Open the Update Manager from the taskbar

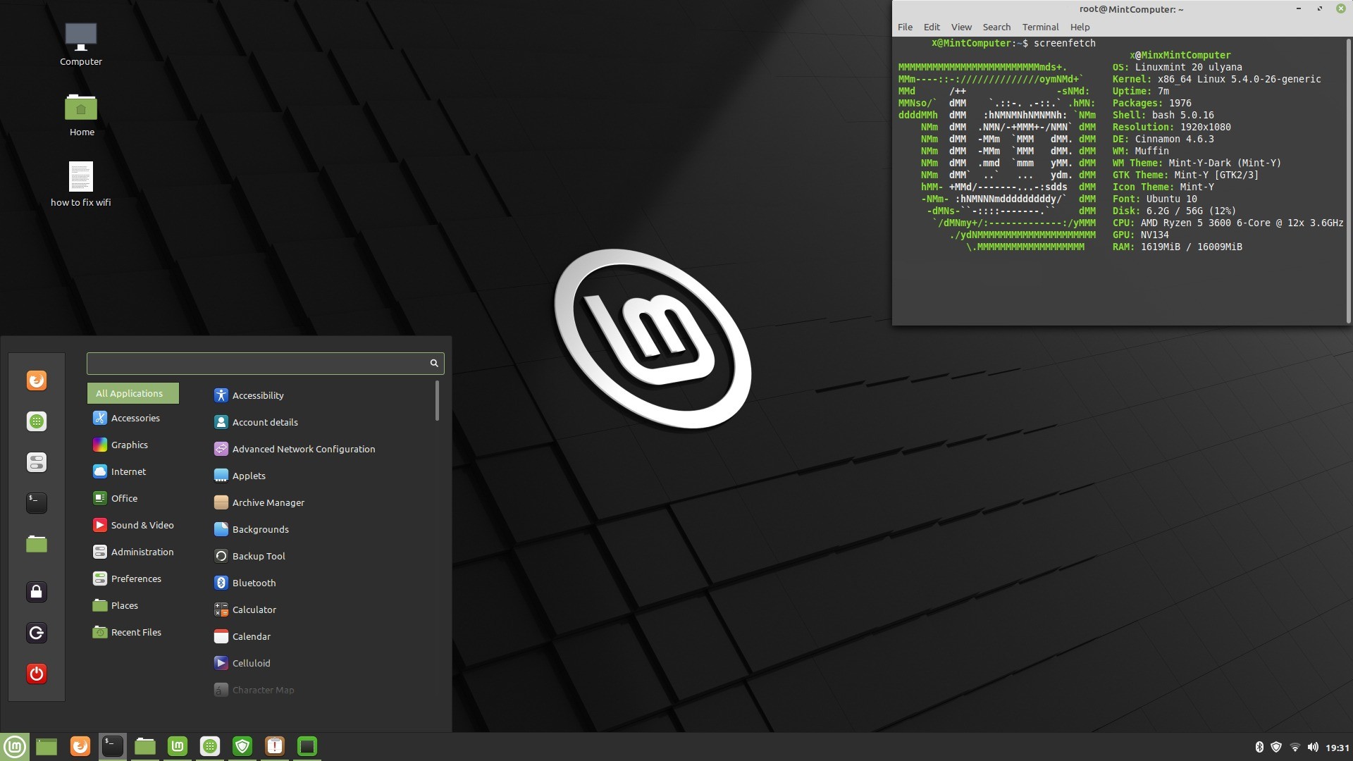pyautogui.click(x=275, y=745)
